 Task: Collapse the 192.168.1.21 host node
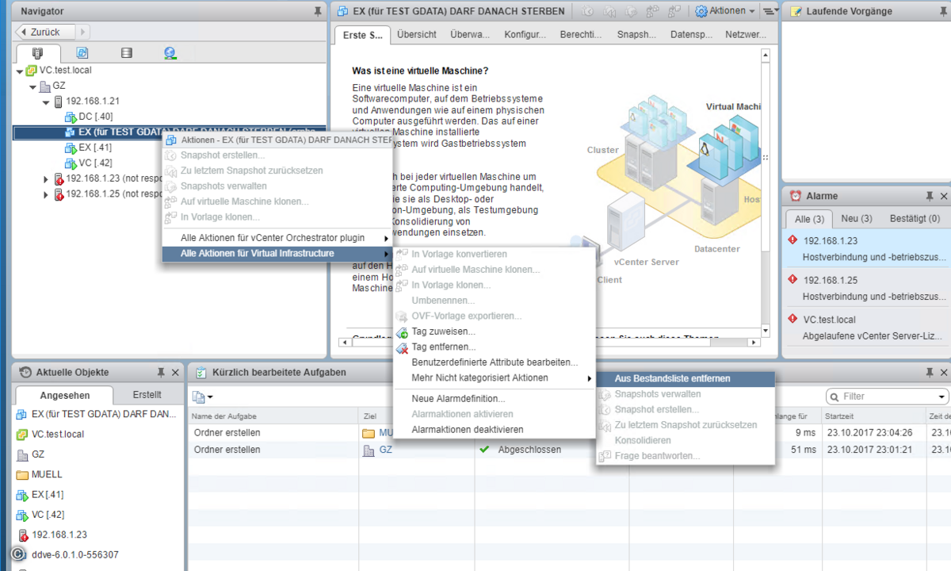46,102
